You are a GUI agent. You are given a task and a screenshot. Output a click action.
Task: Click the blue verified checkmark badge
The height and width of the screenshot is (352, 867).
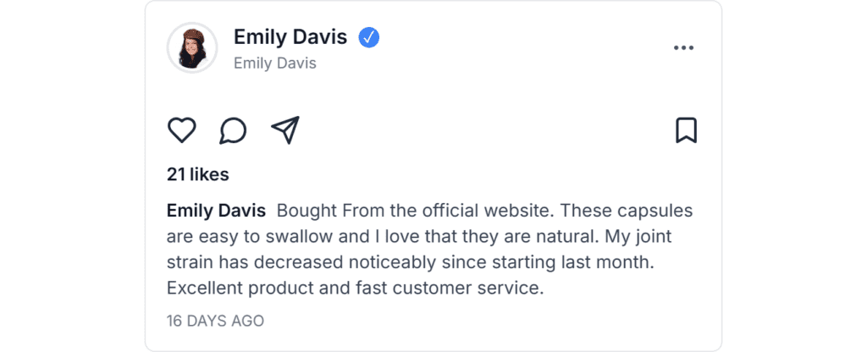[x=368, y=37]
